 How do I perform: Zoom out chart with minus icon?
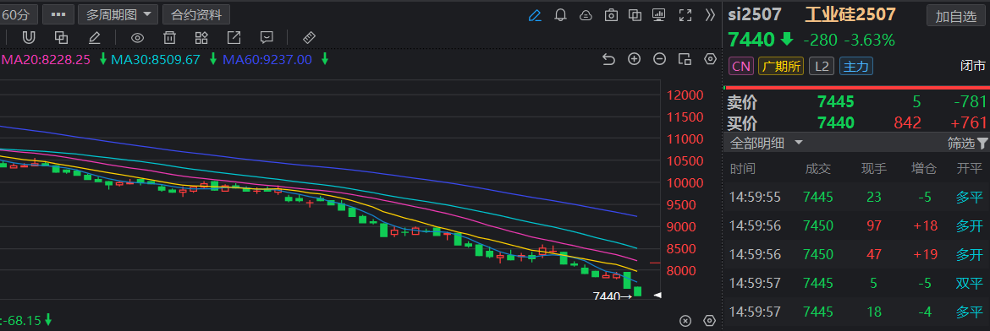click(659, 59)
